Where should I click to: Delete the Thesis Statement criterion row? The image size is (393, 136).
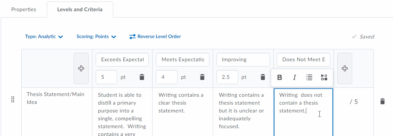click(382, 101)
